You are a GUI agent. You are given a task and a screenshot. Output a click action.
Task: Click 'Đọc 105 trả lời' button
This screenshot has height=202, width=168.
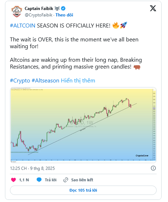coord(83,190)
